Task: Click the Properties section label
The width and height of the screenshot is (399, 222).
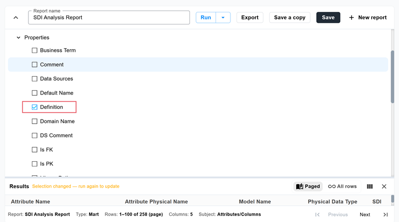Action: (x=37, y=38)
